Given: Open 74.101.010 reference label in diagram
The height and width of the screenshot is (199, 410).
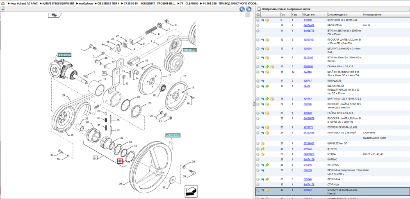Looking at the screenshot, I should tap(189, 50).
